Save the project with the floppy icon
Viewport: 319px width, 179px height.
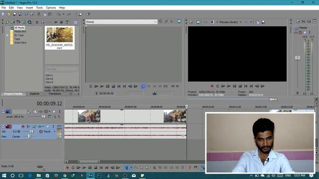tap(14, 14)
